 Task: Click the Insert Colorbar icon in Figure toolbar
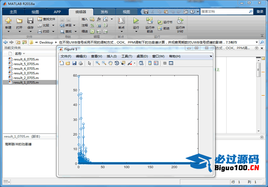[x=150, y=63]
